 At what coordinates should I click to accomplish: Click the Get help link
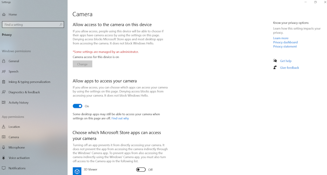click(x=286, y=61)
